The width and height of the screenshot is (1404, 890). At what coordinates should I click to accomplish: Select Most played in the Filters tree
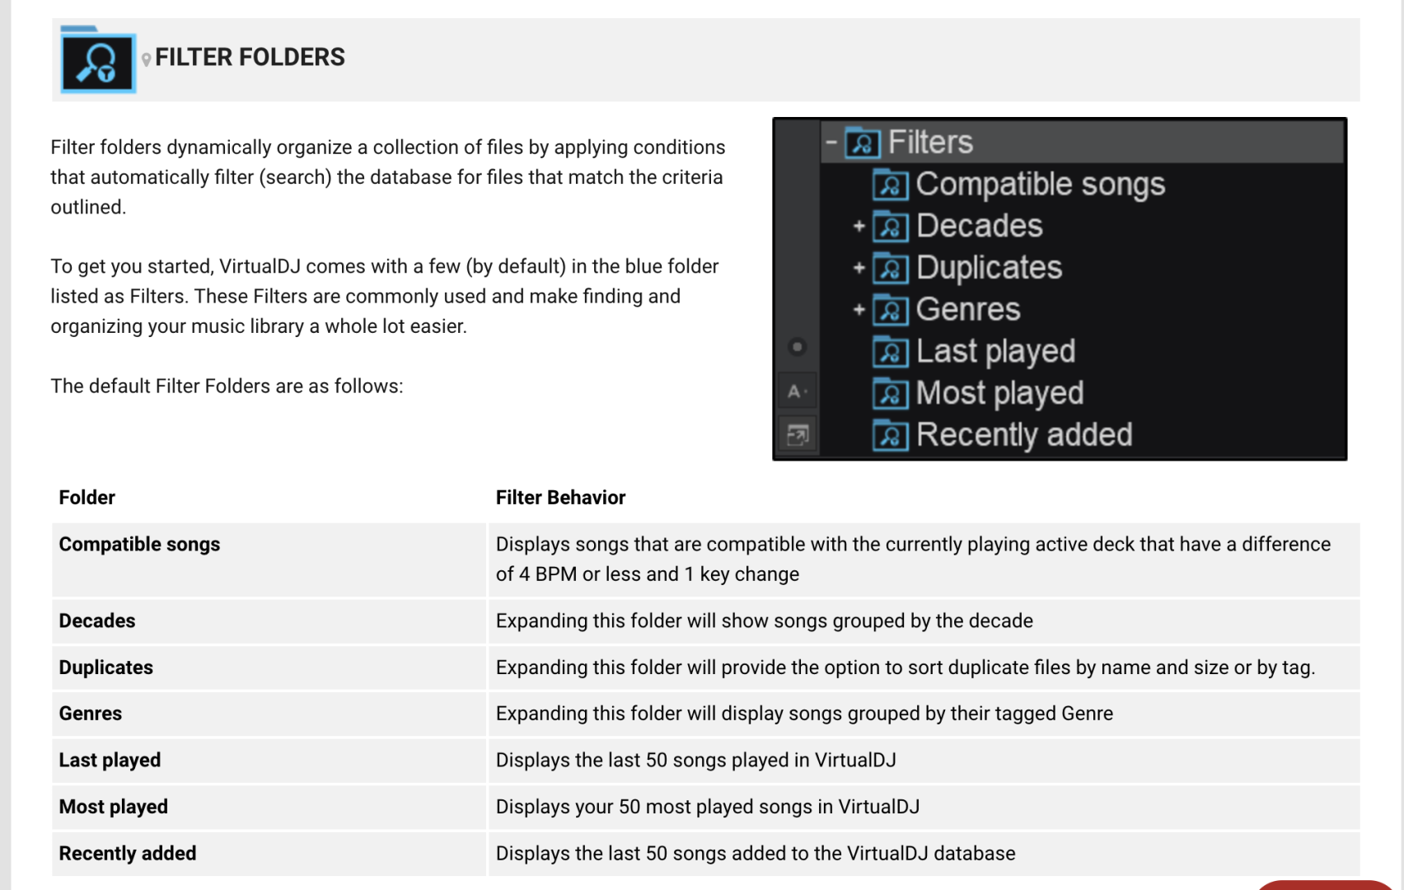999,394
